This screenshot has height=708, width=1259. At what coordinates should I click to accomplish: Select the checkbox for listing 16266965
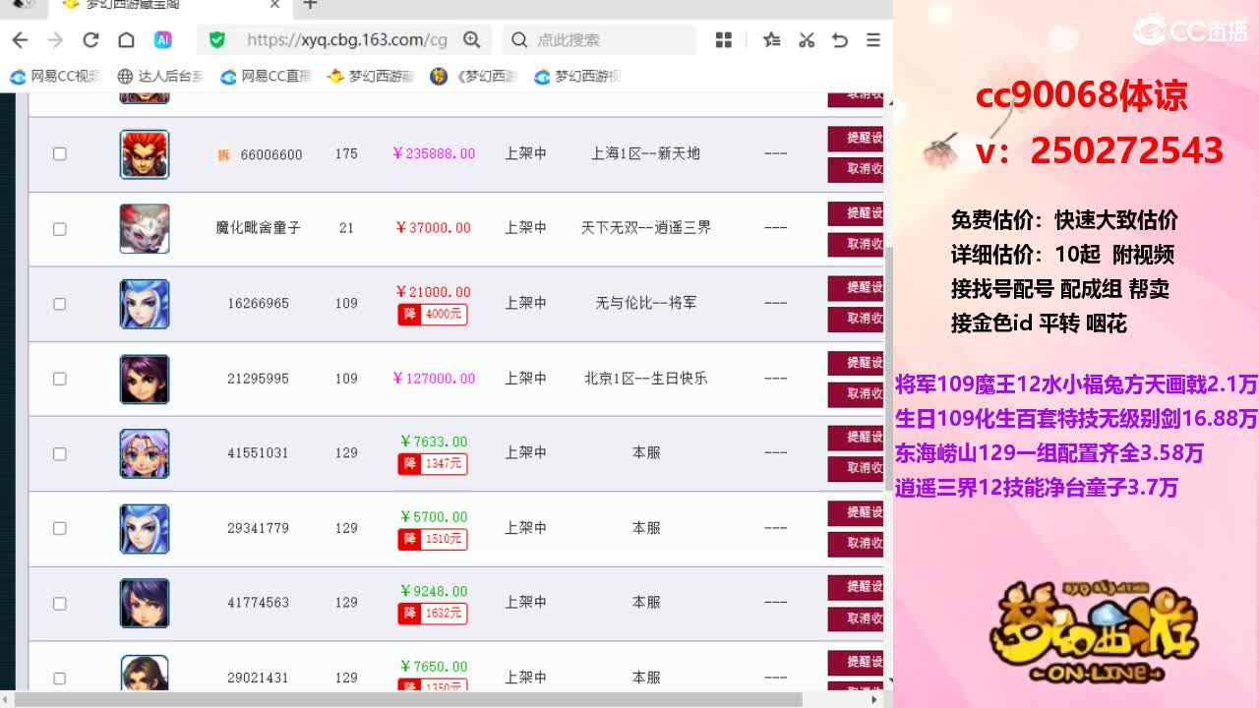tap(59, 304)
